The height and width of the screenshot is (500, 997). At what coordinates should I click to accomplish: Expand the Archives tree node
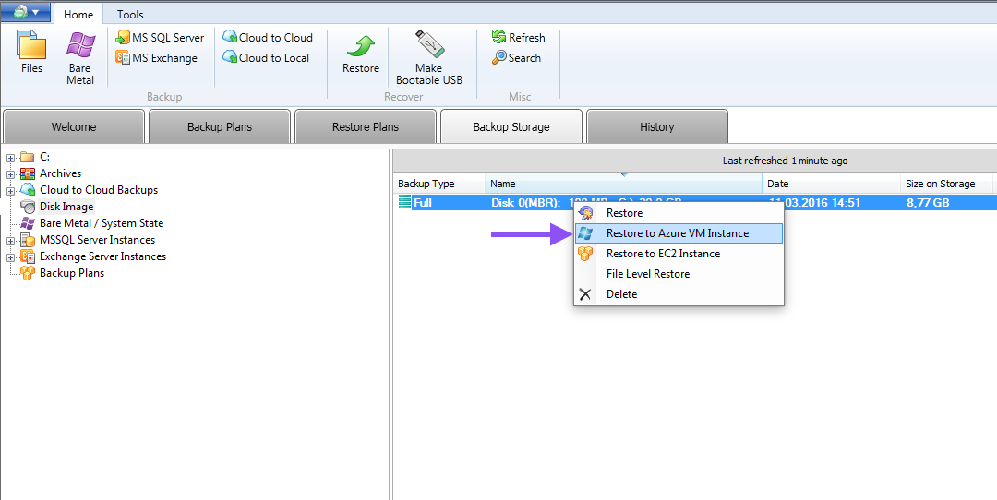(x=10, y=173)
